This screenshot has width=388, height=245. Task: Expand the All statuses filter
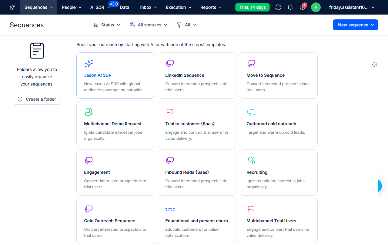coord(148,25)
